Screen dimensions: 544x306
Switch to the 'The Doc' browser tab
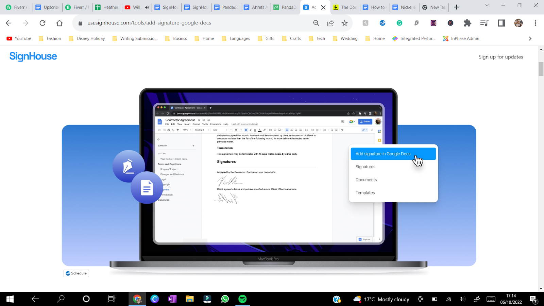(x=345, y=7)
